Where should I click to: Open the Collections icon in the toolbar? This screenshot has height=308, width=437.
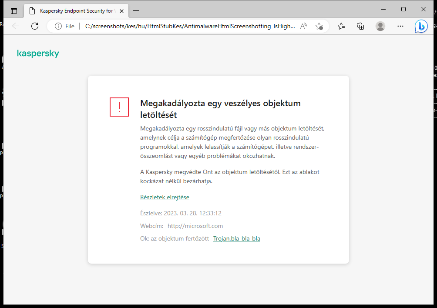pos(360,26)
